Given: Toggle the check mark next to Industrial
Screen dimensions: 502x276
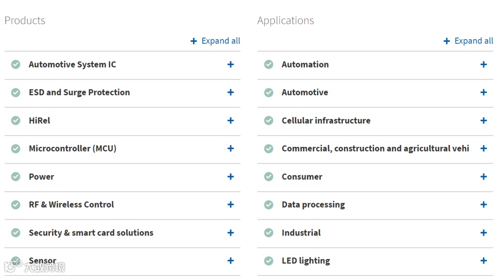Looking at the screenshot, I should click(x=269, y=233).
